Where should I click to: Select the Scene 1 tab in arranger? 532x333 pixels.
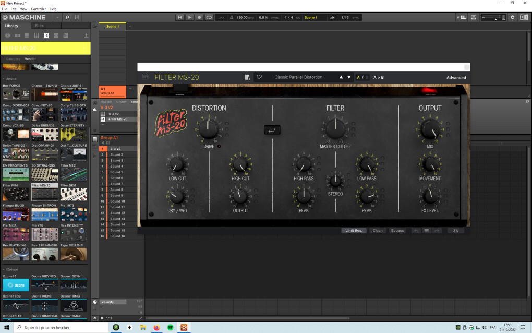pyautogui.click(x=113, y=26)
